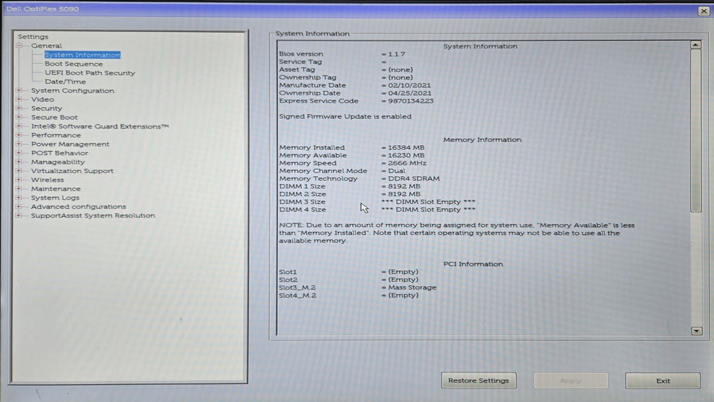The image size is (714, 402).
Task: Expand the Security tree node
Action: (19, 109)
